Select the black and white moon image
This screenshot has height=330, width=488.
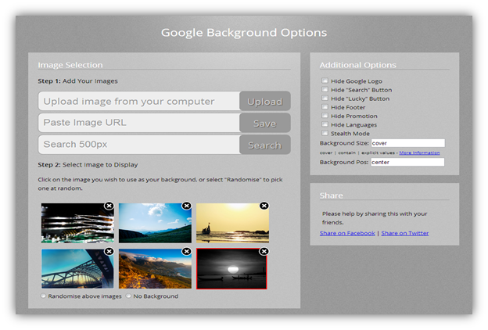click(231, 269)
